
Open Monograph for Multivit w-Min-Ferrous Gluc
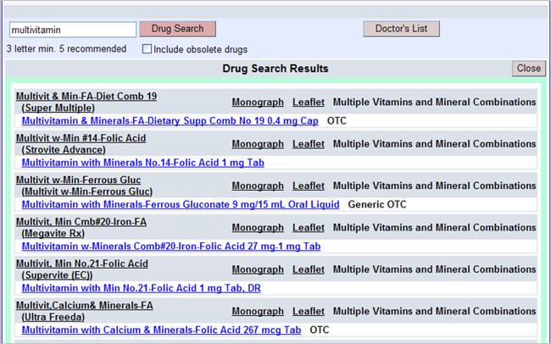[x=258, y=186]
